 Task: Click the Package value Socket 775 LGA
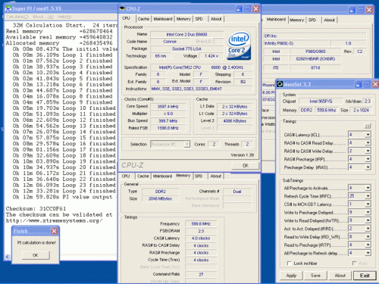pyautogui.click(x=186, y=48)
